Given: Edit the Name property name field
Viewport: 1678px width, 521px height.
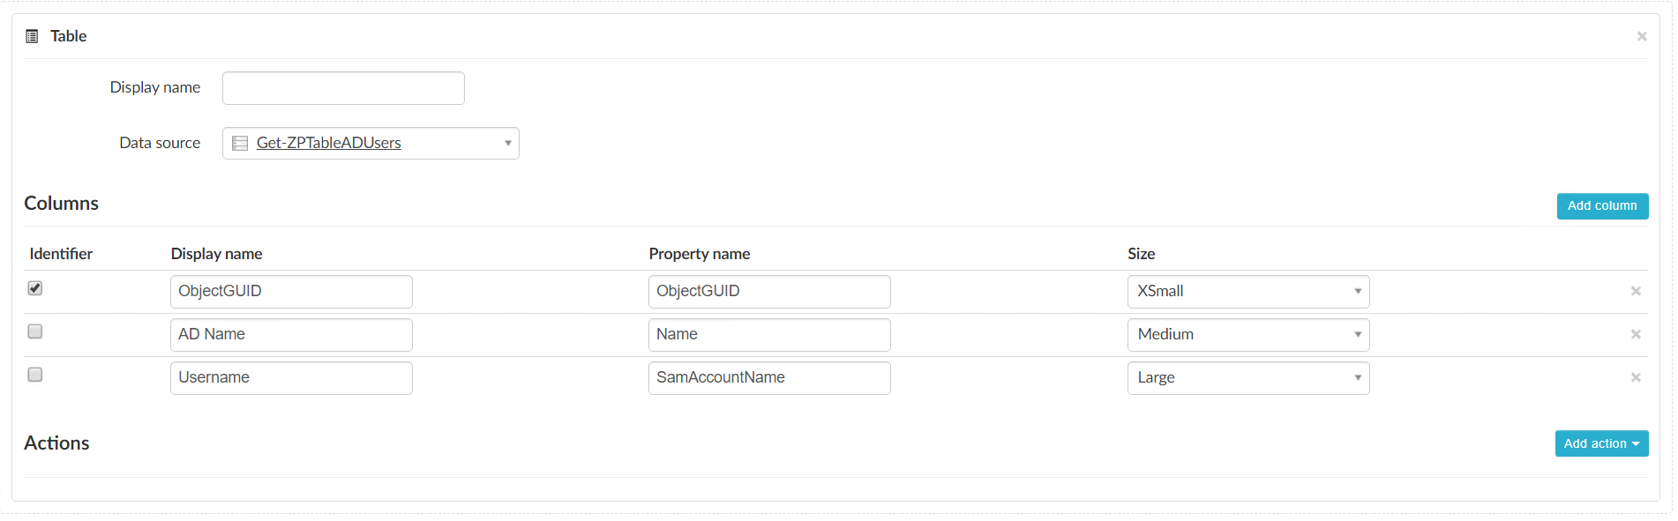Looking at the screenshot, I should tap(768, 335).
